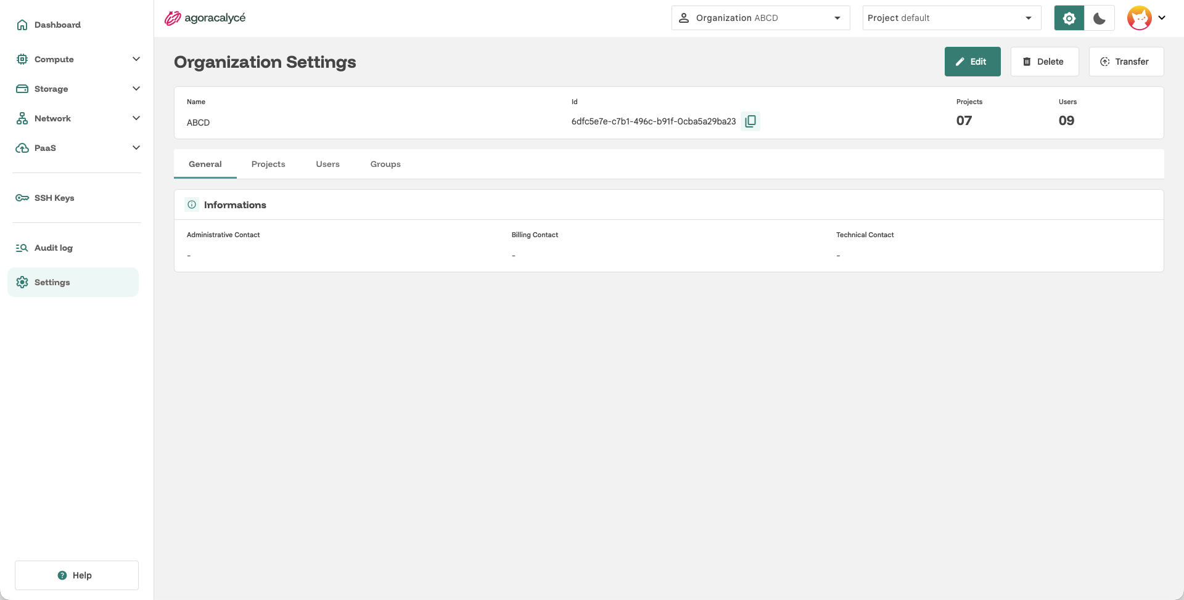Click the Transfer organization button
The image size is (1184, 600).
(x=1126, y=62)
